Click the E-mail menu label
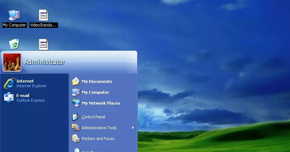The image size is (290, 152). click(23, 96)
